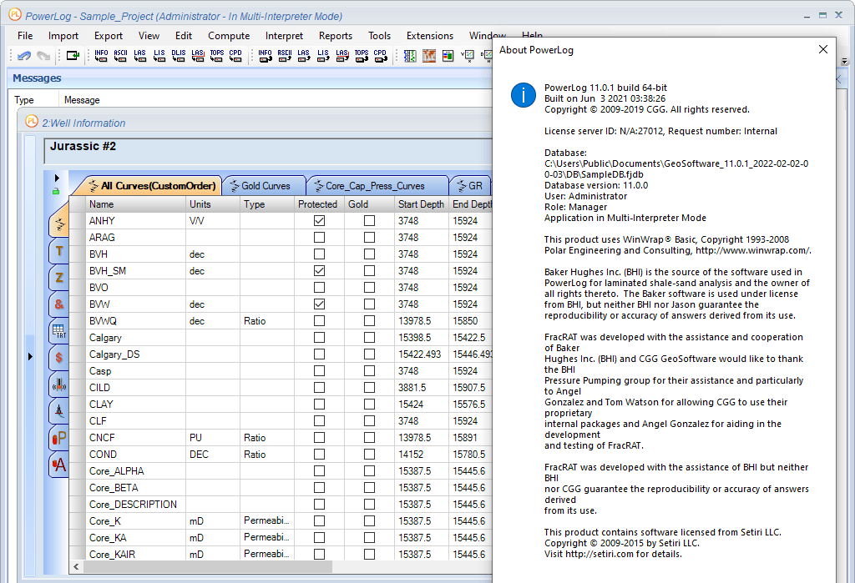Image resolution: width=855 pixels, height=583 pixels.
Task: Close the About PowerLog dialog
Action: pyautogui.click(x=822, y=49)
